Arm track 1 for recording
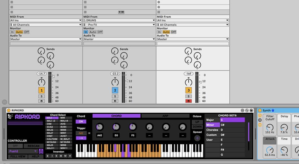This screenshot has width=299, height=164. 41,101
